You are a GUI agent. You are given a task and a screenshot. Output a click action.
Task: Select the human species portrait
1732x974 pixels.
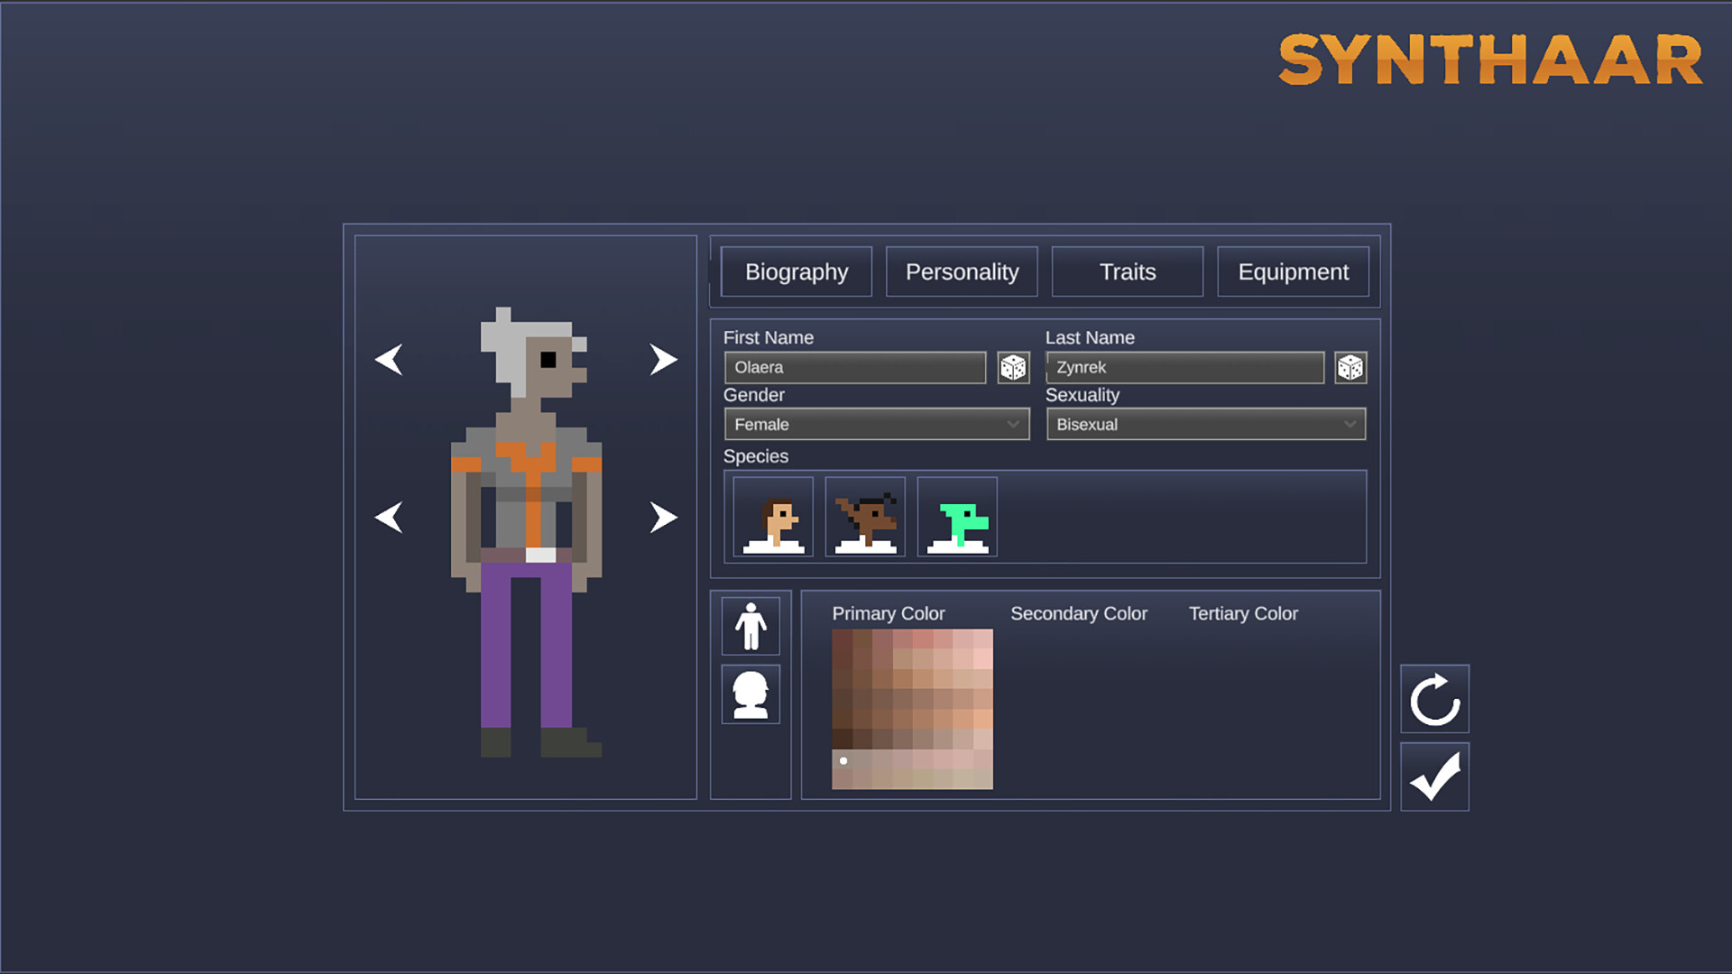pyautogui.click(x=772, y=516)
